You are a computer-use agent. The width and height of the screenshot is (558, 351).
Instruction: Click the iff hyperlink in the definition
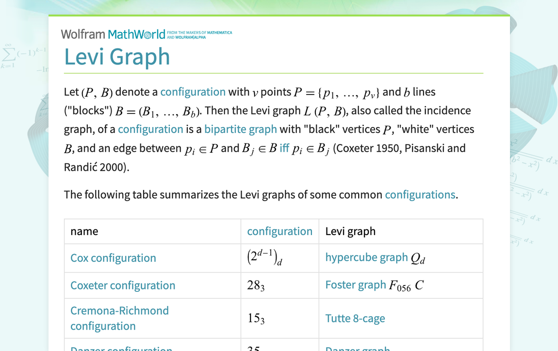284,148
